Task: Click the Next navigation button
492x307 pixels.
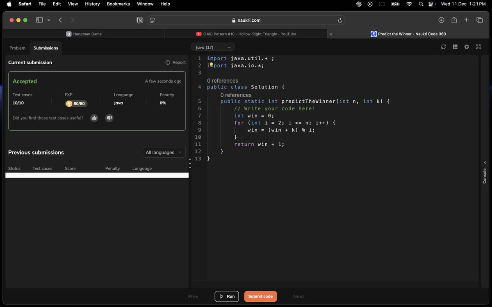Action: click(298, 296)
